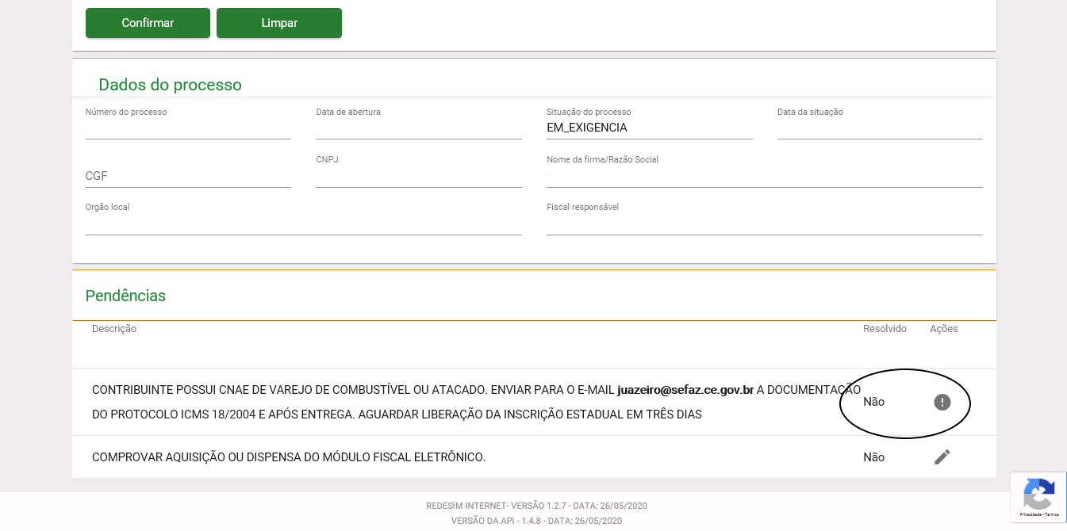Viewport: 1067px width, 531px height.
Task: Click into the CGF input field
Action: point(188,176)
